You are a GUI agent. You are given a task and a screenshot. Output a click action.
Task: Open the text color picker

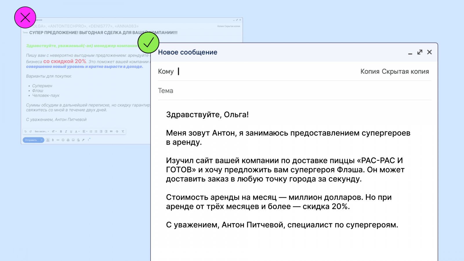[x=77, y=131]
